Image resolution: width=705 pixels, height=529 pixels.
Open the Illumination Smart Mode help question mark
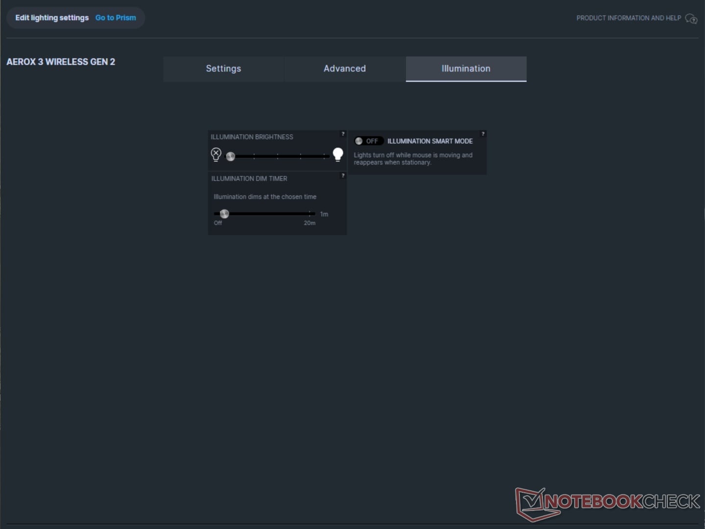(483, 134)
